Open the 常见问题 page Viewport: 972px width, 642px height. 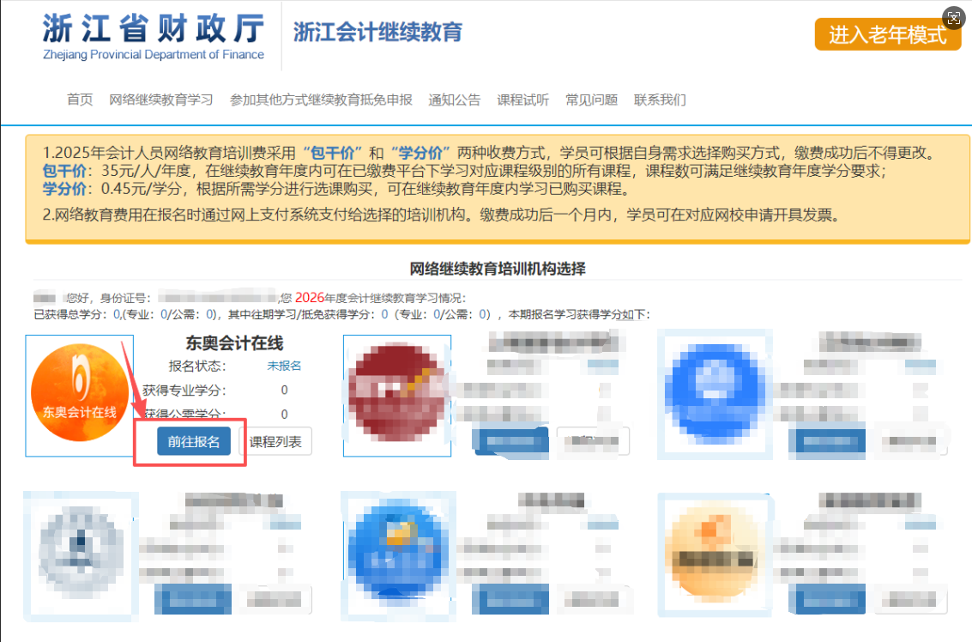point(590,100)
